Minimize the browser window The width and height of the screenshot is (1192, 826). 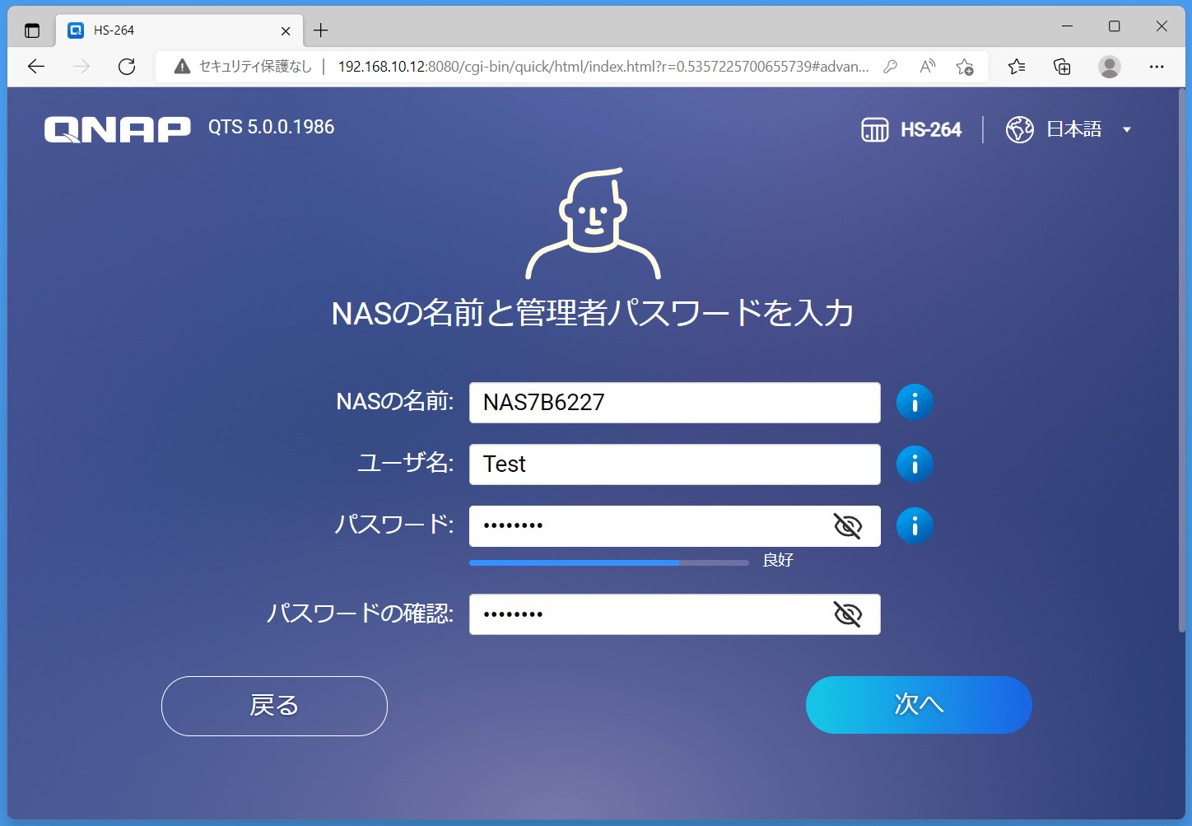click(x=1067, y=26)
